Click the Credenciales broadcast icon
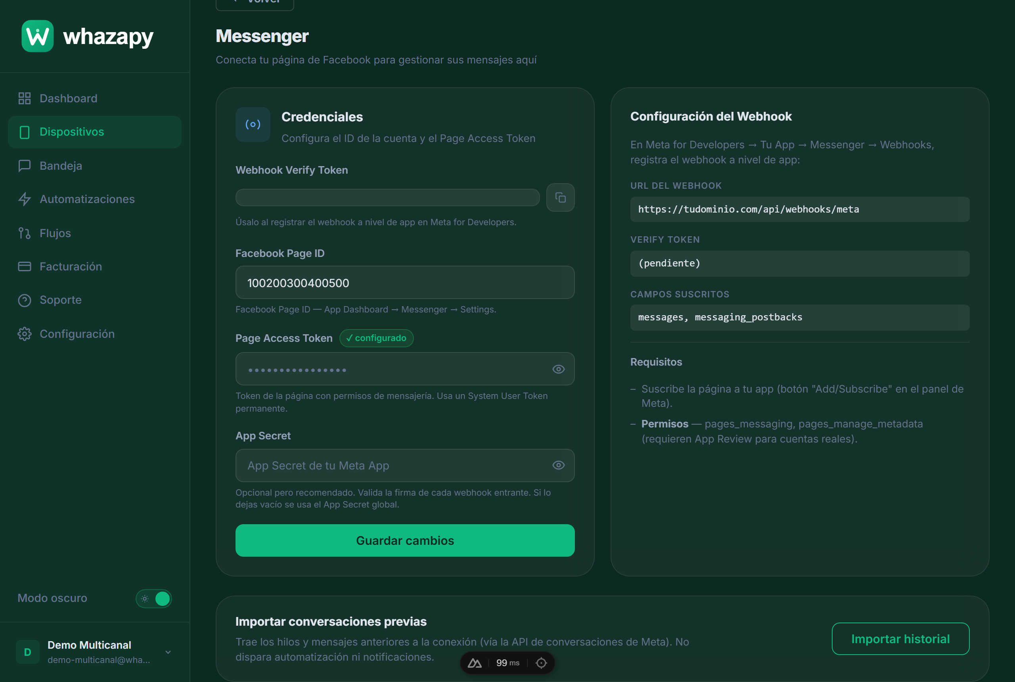 [x=253, y=125]
